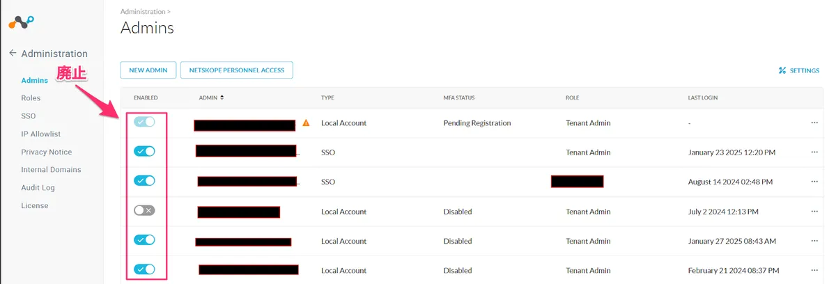Click the Settings wrench icon

tap(782, 70)
